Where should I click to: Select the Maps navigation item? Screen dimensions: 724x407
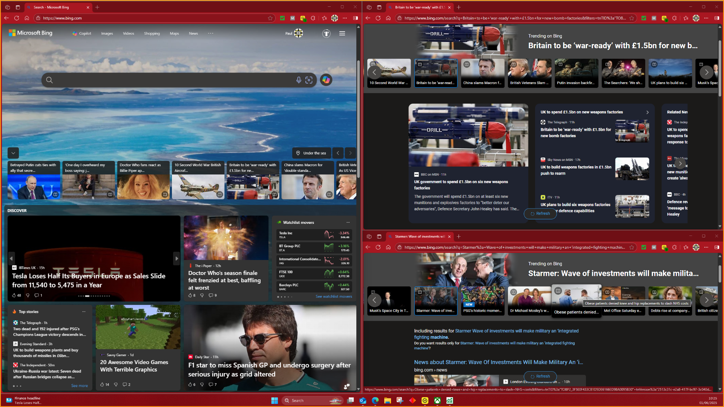click(x=174, y=34)
